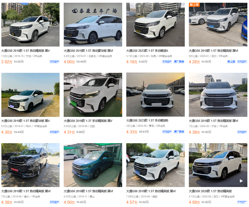The height and width of the screenshot is (207, 249).
Task: Click the 原厂质保 tag on the 4.18万 listing
Action: tap(179, 62)
